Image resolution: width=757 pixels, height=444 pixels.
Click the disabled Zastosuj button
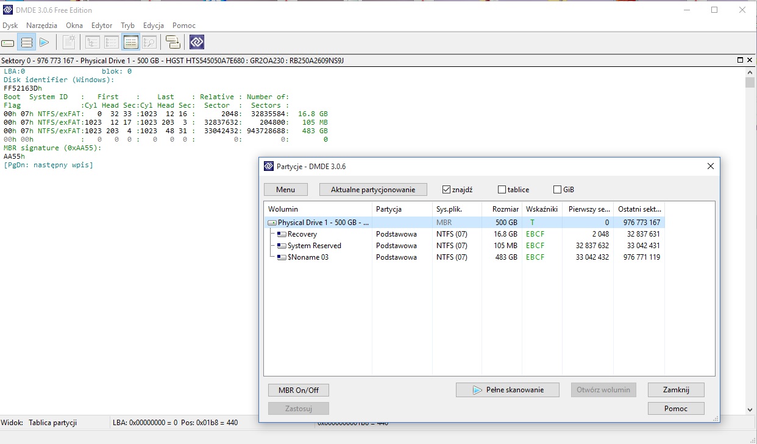299,409
